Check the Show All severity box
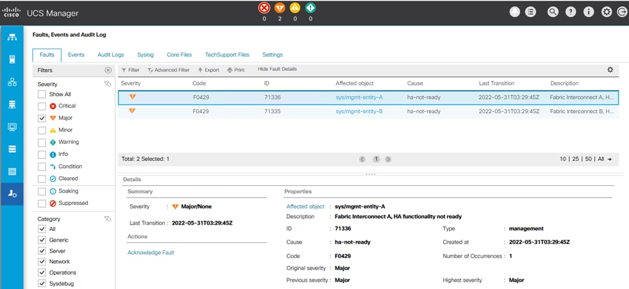Image resolution: width=629 pixels, height=289 pixels. tap(42, 95)
